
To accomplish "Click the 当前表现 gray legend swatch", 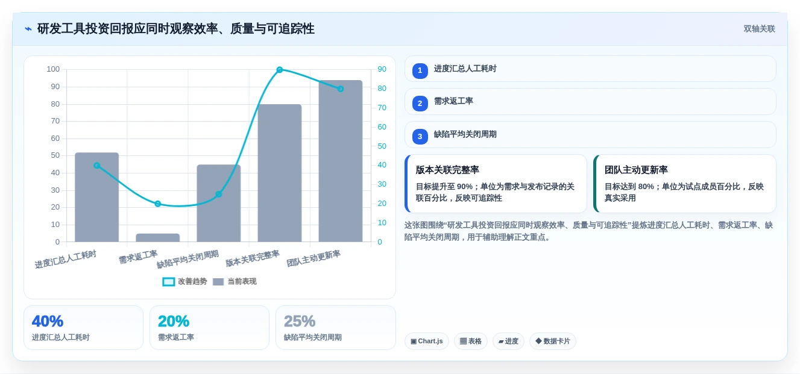I will pyautogui.click(x=218, y=282).
